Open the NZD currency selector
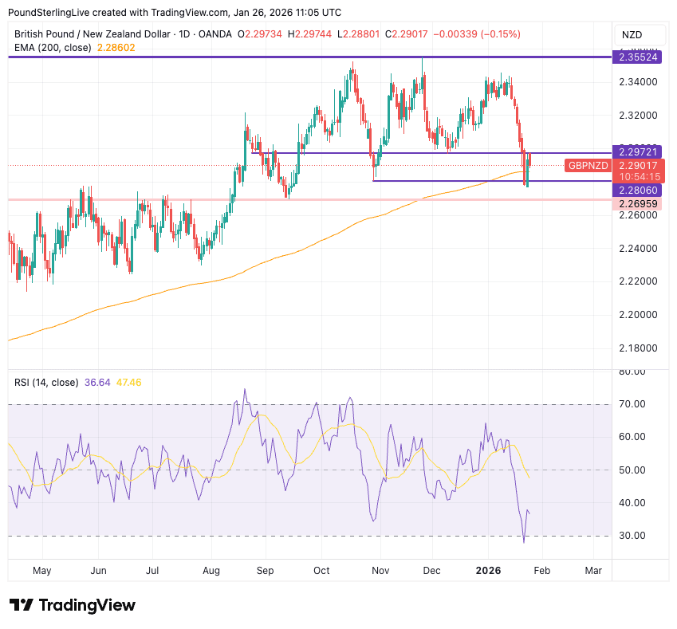 (632, 34)
